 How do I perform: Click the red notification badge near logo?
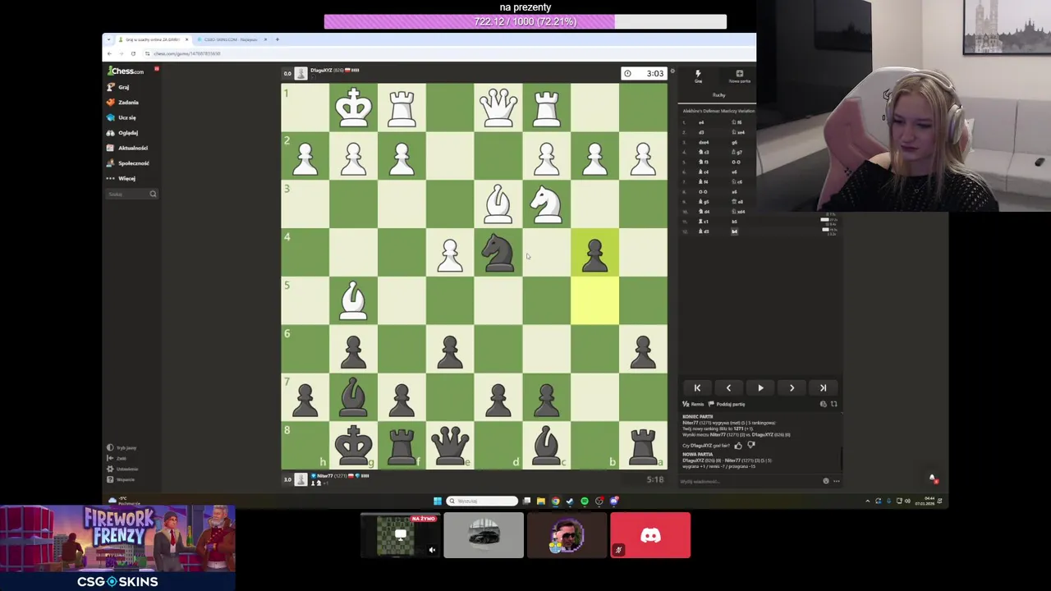156,68
